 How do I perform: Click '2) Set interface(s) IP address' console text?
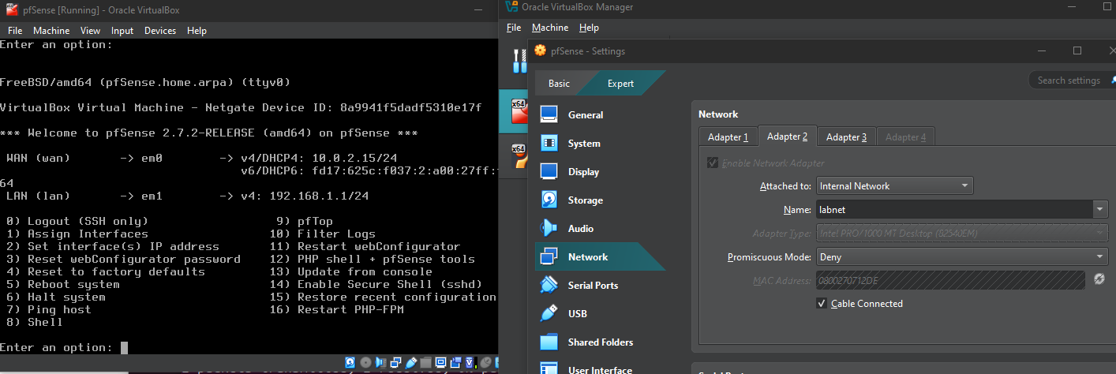tap(113, 246)
